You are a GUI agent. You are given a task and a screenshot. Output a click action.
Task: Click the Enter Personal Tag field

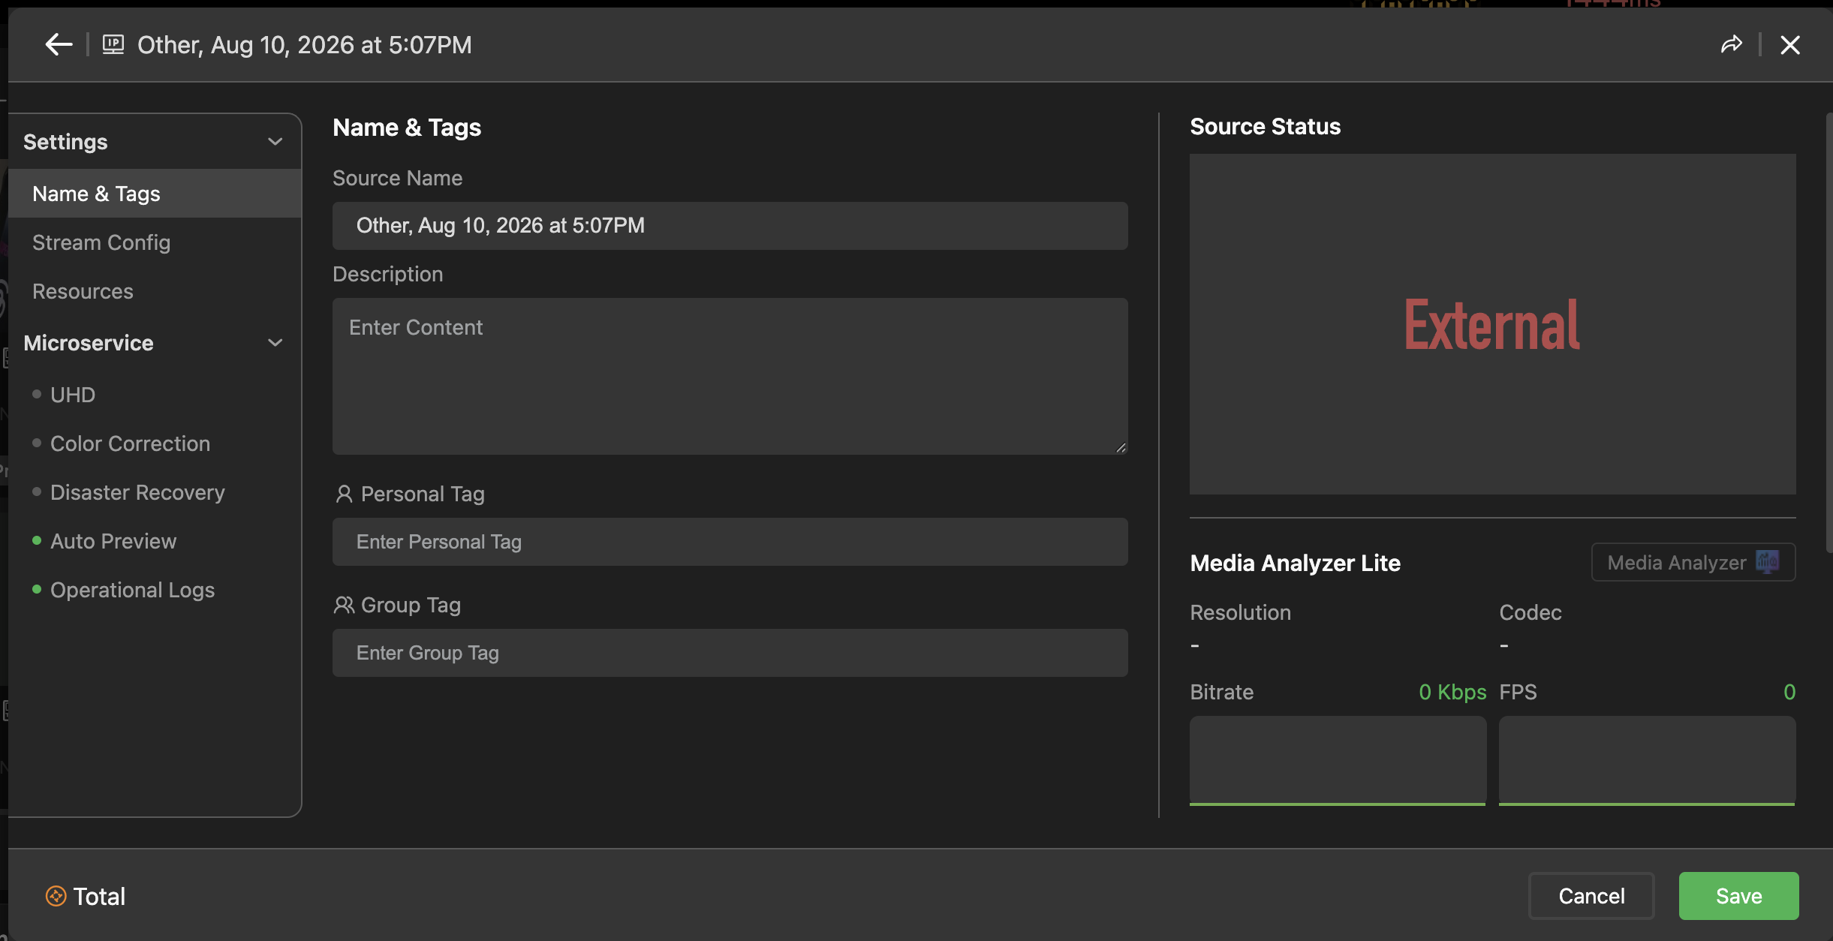coord(730,542)
